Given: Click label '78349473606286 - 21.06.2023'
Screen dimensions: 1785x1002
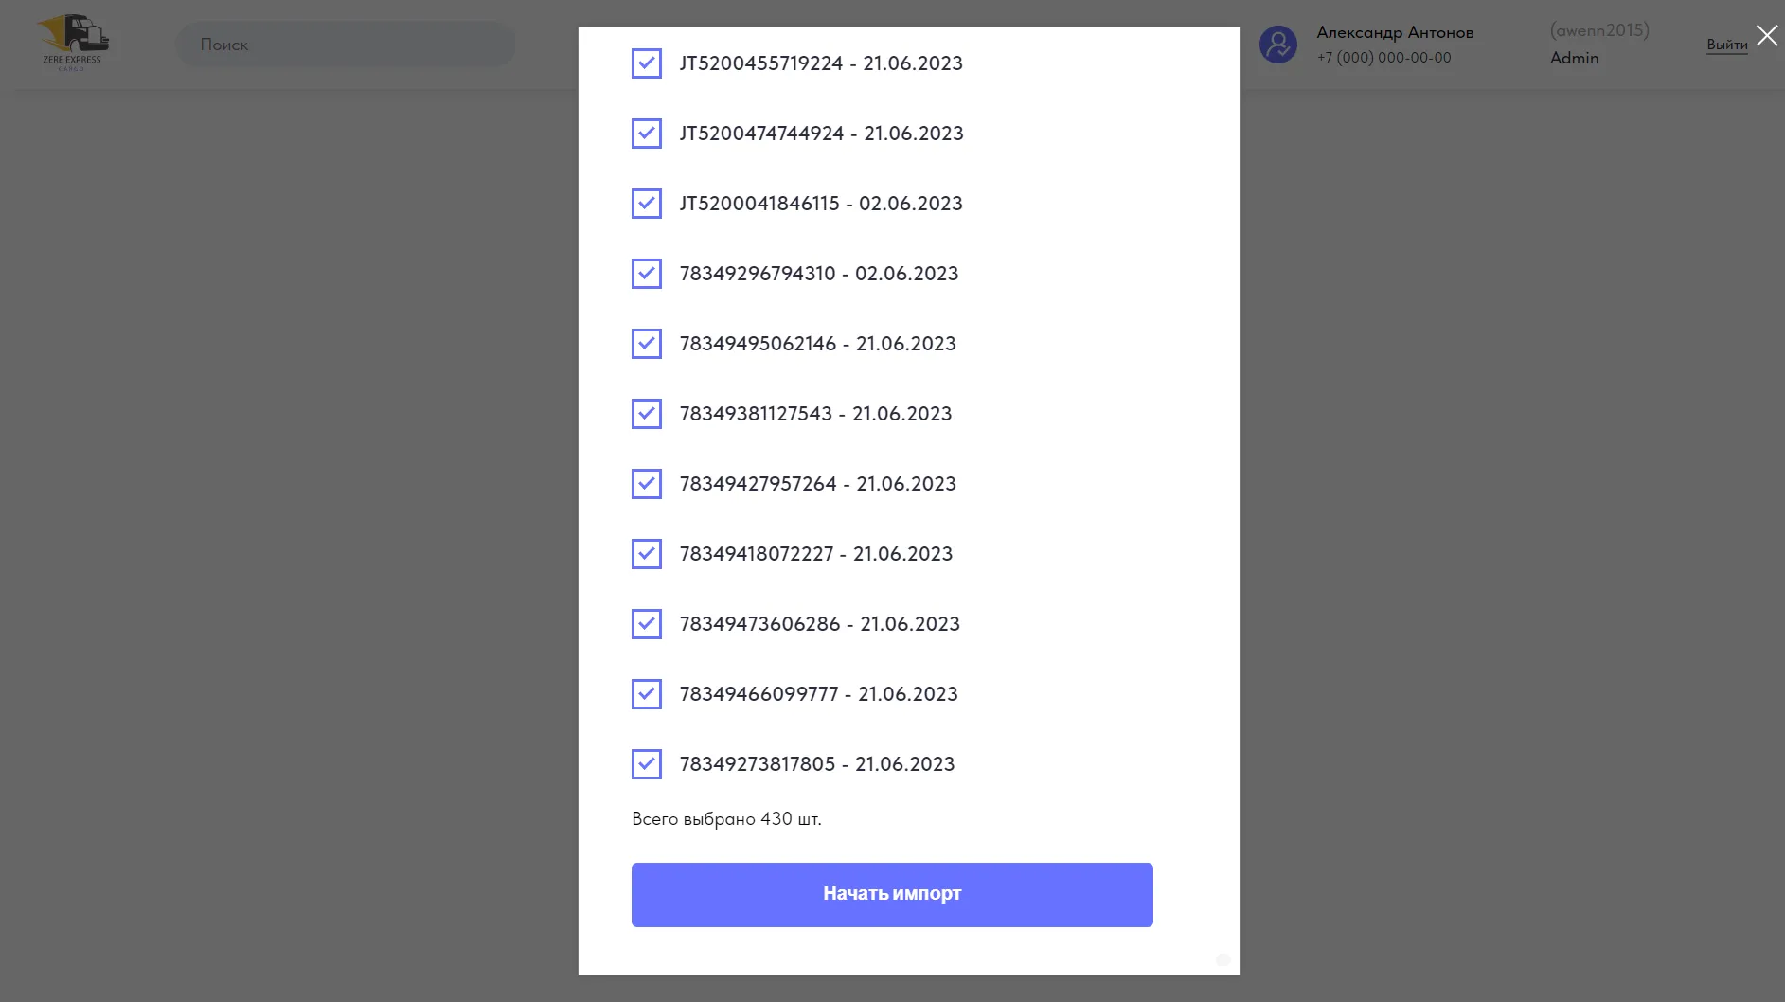Looking at the screenshot, I should point(820,624).
